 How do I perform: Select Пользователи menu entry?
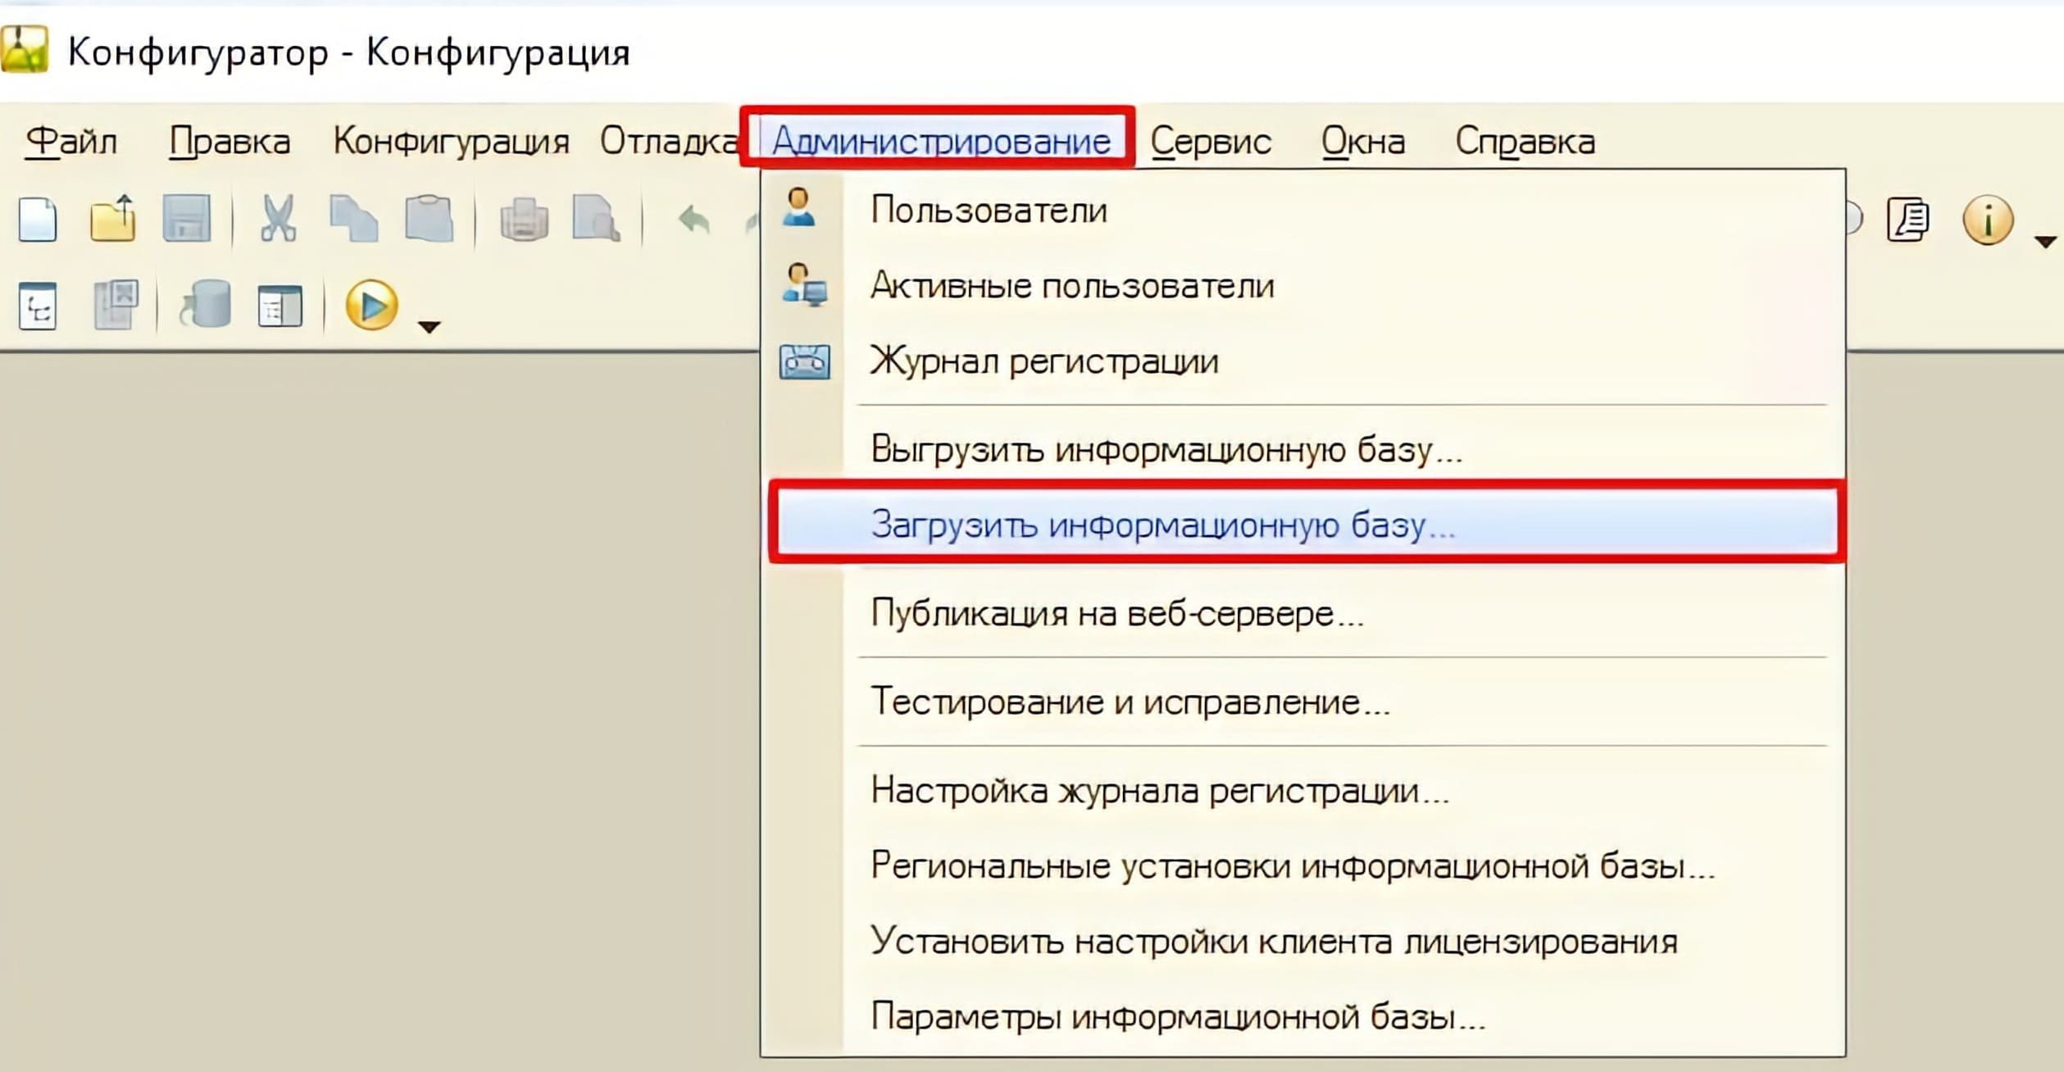click(x=1303, y=210)
